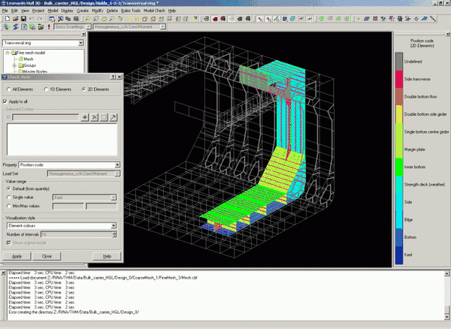Select the All Elements radio button
451x329 pixels.
(7, 89)
